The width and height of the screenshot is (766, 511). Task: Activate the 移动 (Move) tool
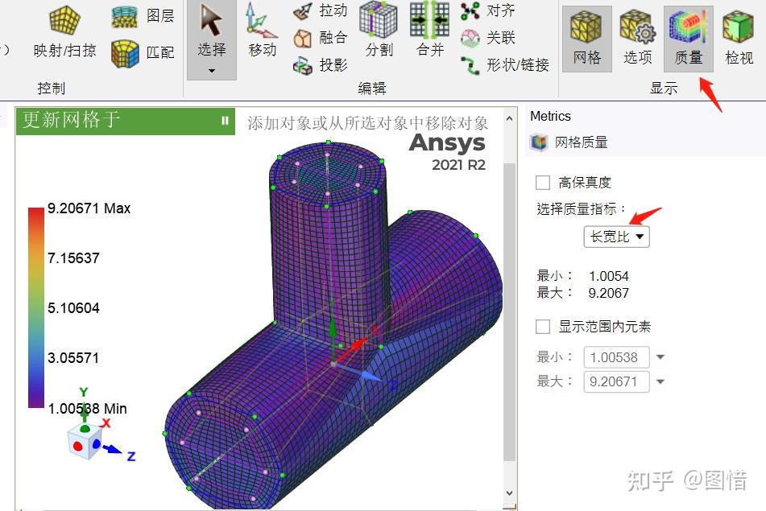260,32
